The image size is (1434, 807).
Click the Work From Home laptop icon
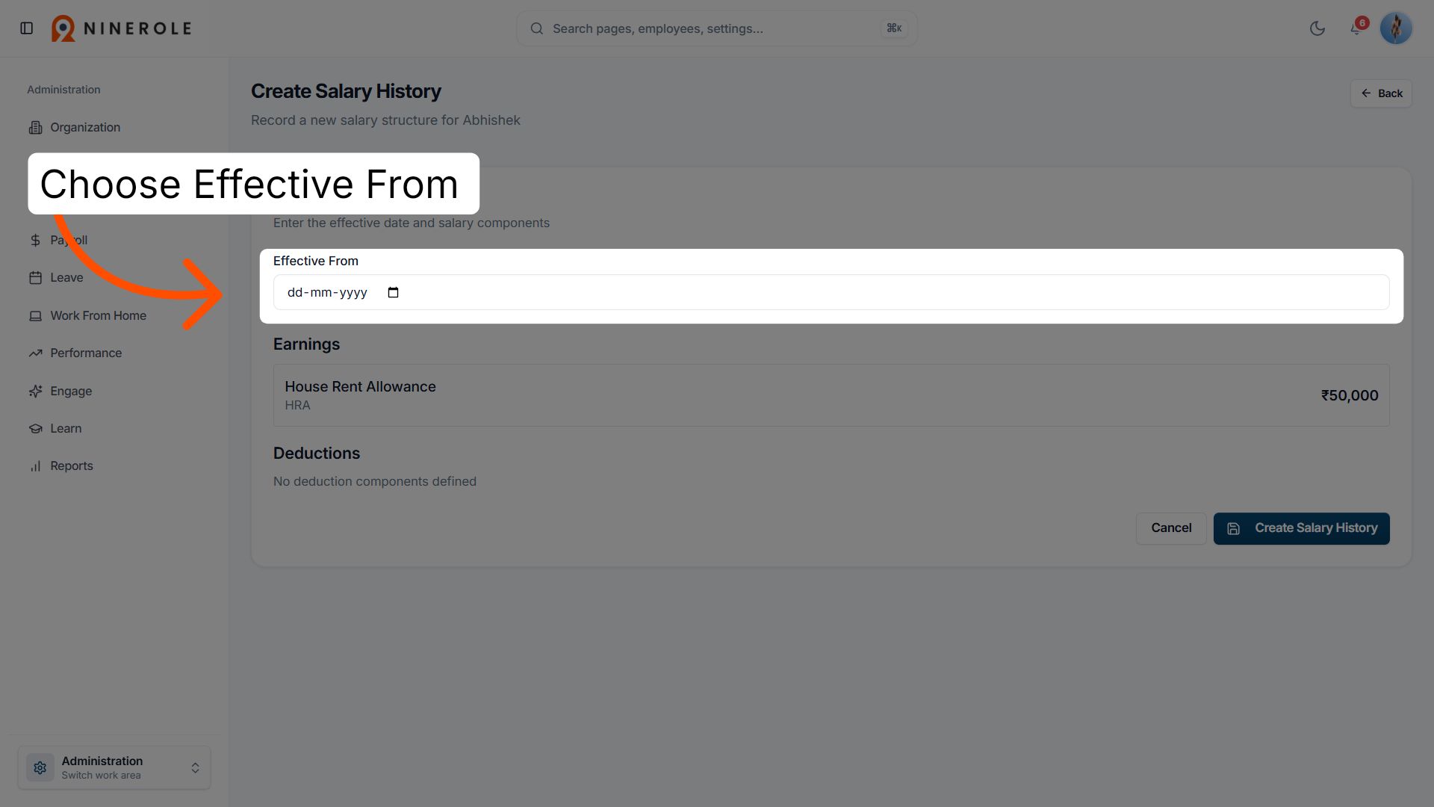tap(35, 316)
